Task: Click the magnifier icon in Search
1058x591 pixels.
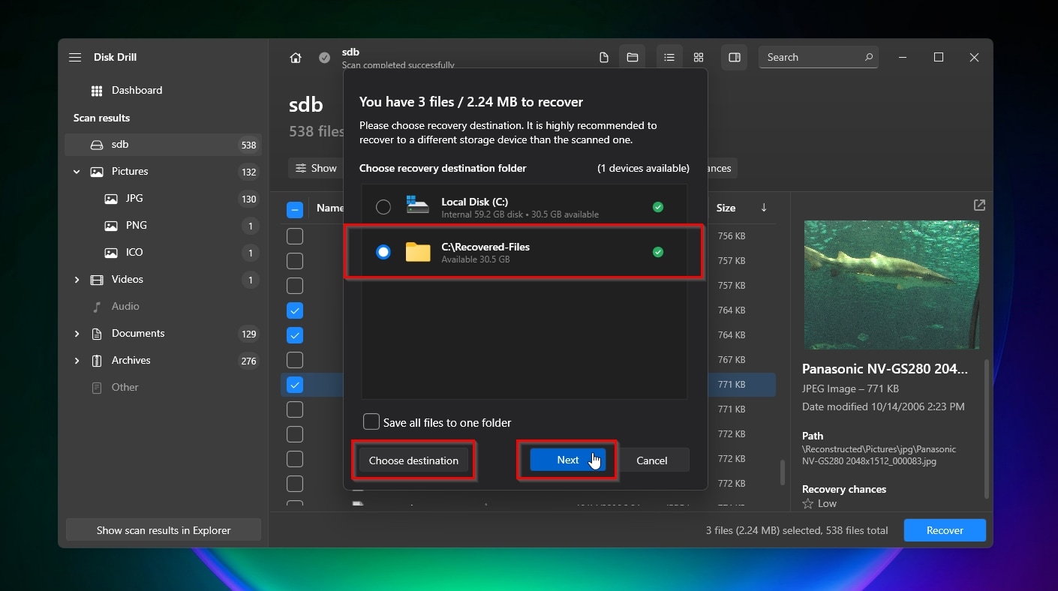Action: pyautogui.click(x=869, y=57)
